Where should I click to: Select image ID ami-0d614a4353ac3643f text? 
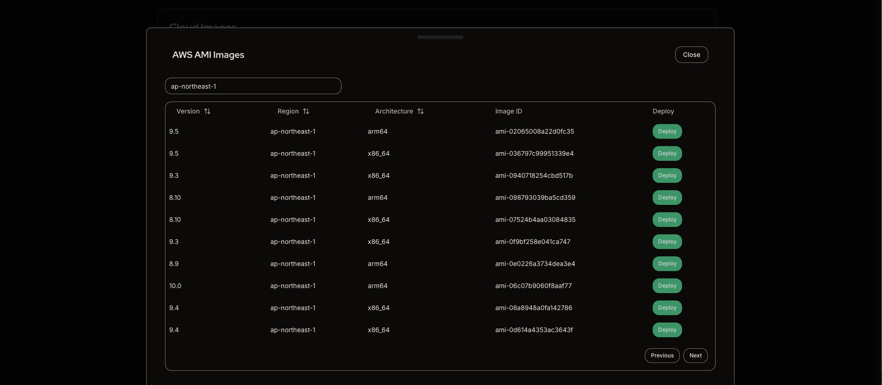(x=534, y=330)
